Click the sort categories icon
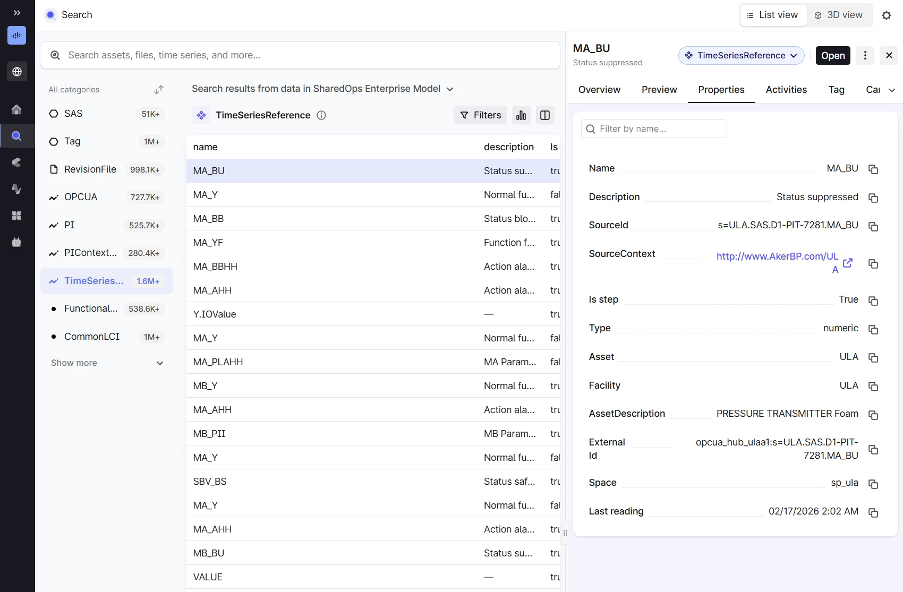 coord(158,90)
